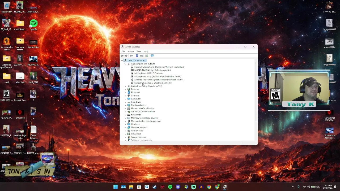The height and width of the screenshot is (191, 340).
Task: Open Discord from the taskbar
Action: tap(178, 187)
